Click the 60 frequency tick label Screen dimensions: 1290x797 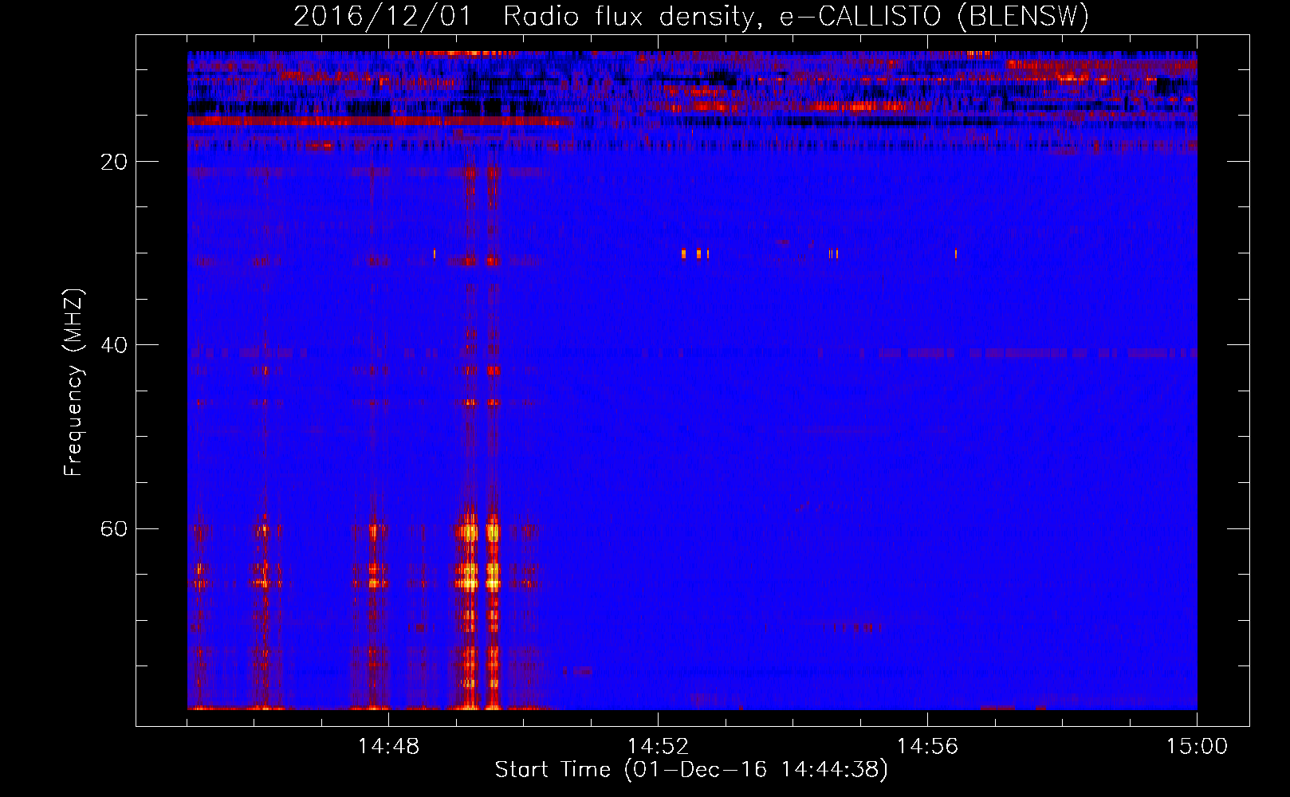pos(114,528)
